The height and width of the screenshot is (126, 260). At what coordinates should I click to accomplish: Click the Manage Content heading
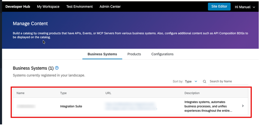[x=30, y=23]
